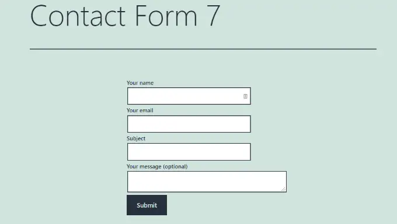Click the autofill icon in name field
The width and height of the screenshot is (397, 224).
point(245,96)
